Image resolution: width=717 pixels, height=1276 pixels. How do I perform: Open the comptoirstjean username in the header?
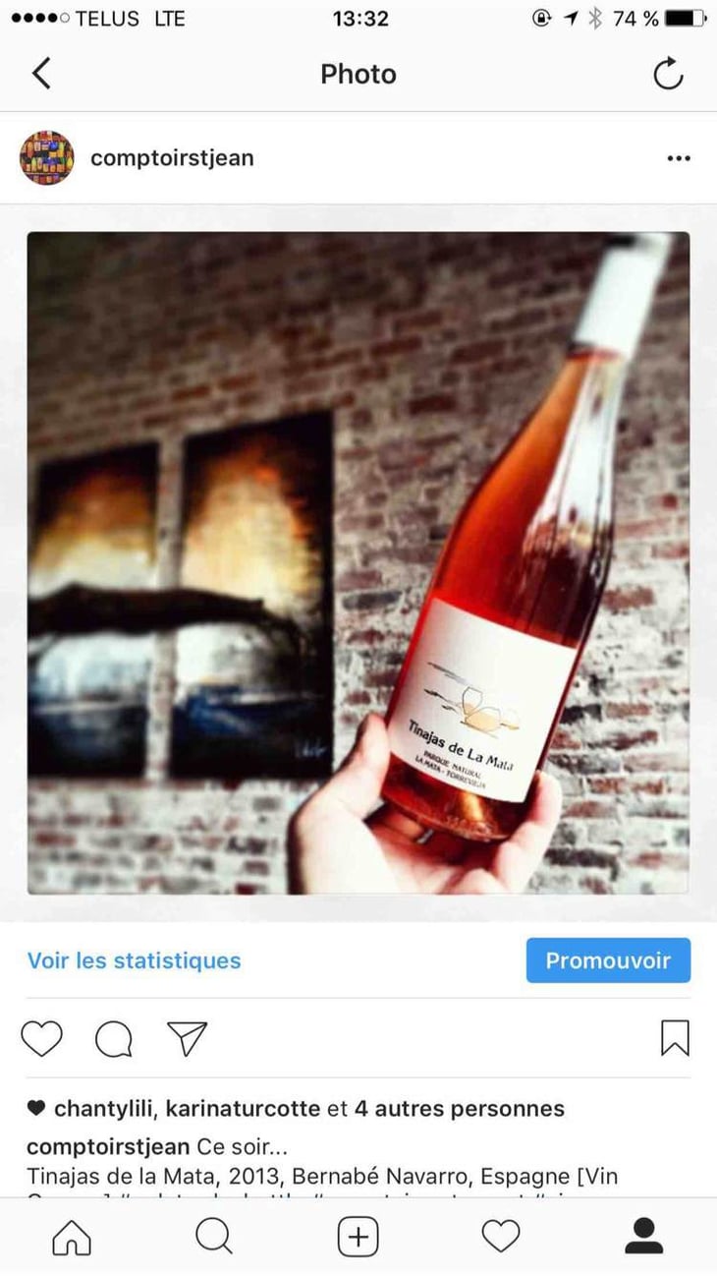coord(172,158)
